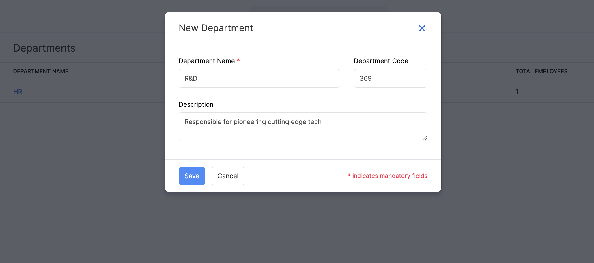594x263 pixels.
Task: Cancel creating the new department
Action: (x=228, y=176)
